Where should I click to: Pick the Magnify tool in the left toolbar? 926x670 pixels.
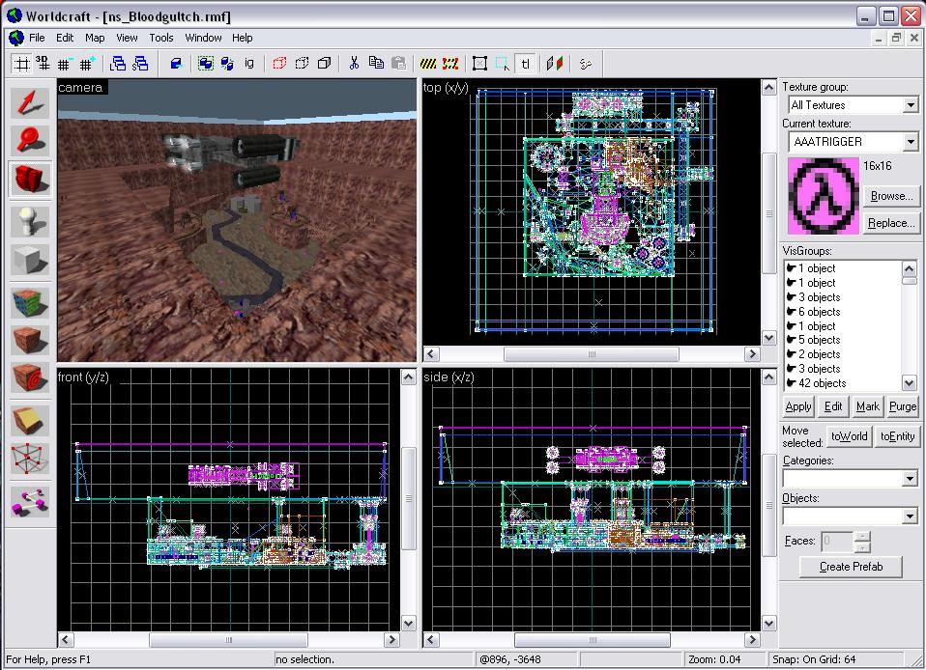point(30,140)
